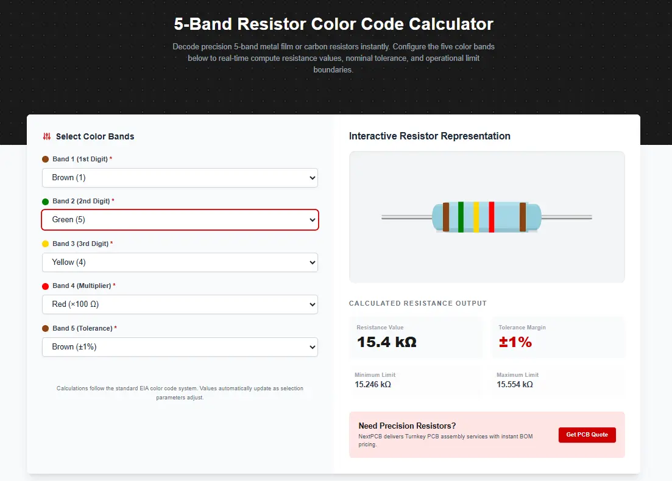Click the Tolerance Margin caption
Screen dimensions: 672x481
pos(522,327)
